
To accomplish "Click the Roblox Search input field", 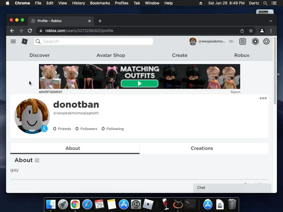I will pyautogui.click(x=93, y=41).
